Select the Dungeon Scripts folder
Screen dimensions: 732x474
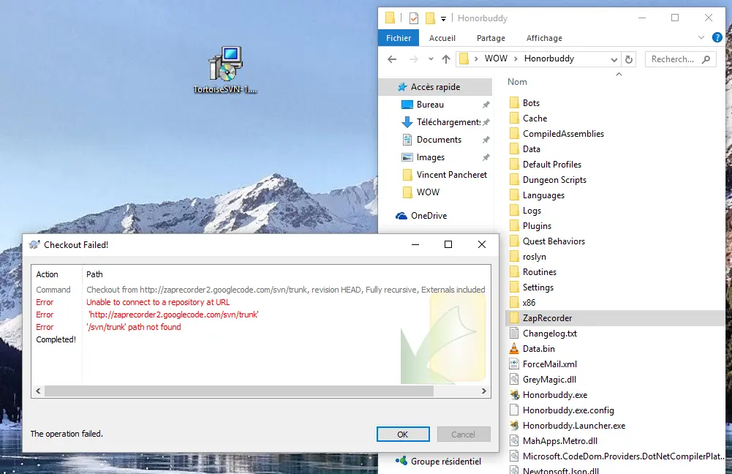click(x=554, y=180)
